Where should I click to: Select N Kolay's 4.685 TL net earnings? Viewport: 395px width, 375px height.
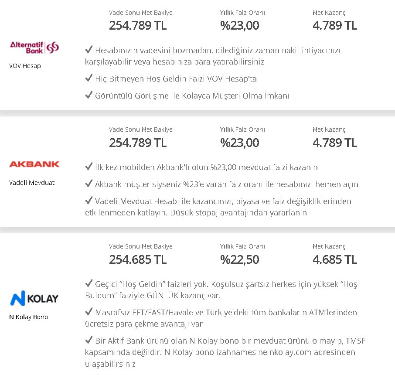point(335,259)
